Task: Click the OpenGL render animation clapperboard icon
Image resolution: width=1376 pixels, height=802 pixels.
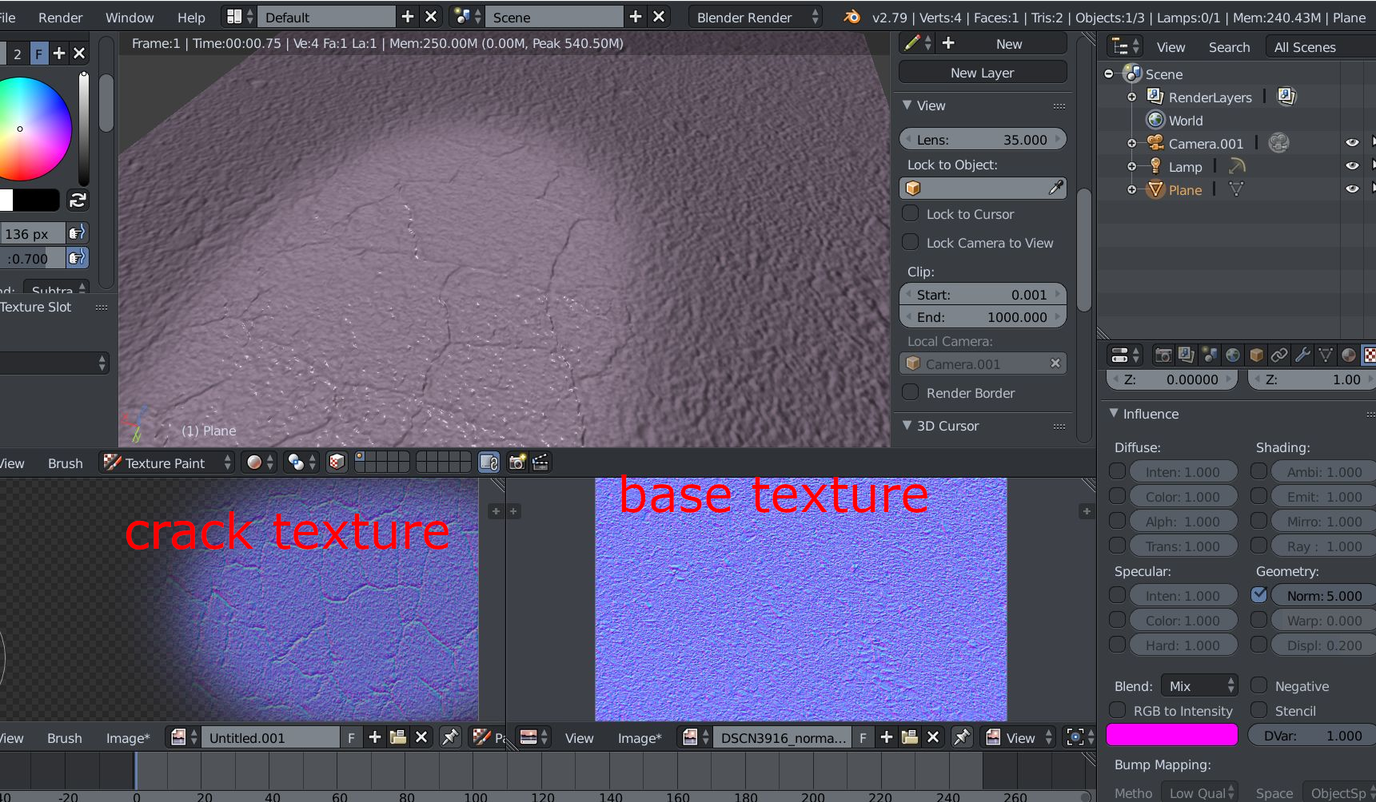Action: [540, 463]
